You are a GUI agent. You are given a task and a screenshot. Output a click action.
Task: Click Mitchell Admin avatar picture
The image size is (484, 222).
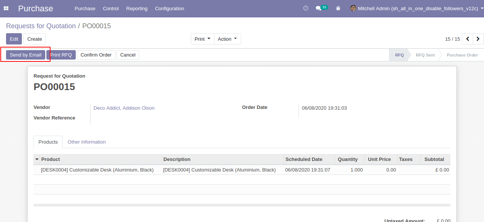(353, 8)
